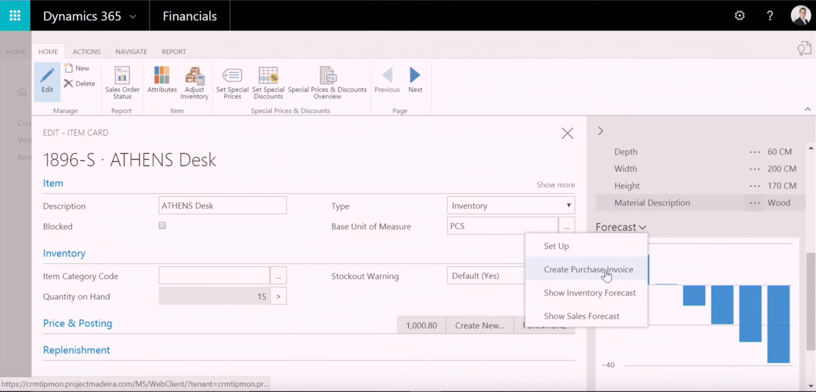Screen dimensions: 816x392
Task: Choose Show Inventory Forecast
Action: pyautogui.click(x=586, y=293)
